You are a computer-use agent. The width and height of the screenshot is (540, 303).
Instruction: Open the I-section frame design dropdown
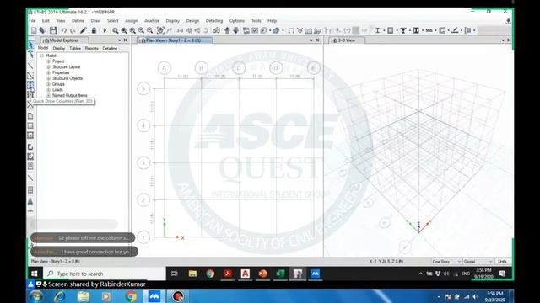(384, 30)
